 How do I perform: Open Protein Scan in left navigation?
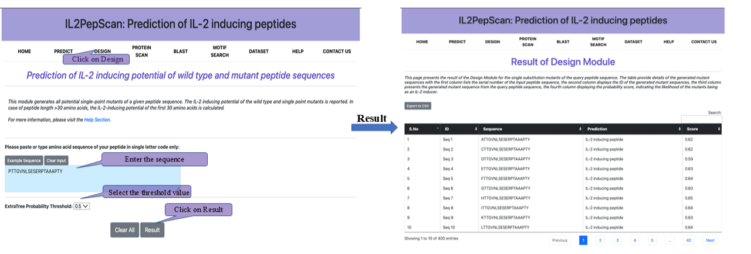tap(141, 51)
